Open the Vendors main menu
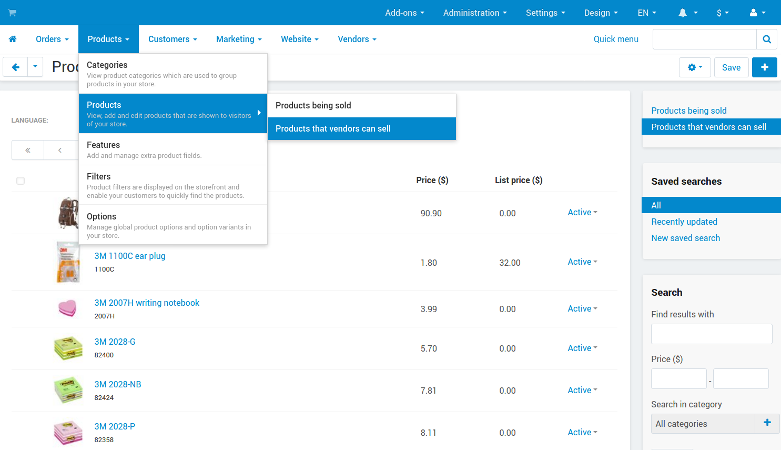 [357, 39]
